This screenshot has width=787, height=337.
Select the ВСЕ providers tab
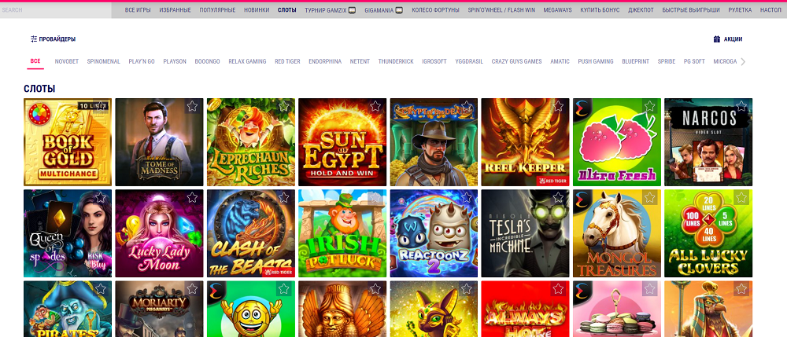click(35, 61)
